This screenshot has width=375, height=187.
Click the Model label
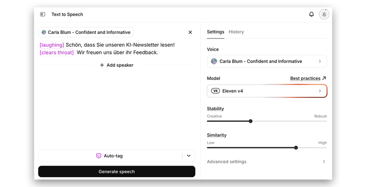point(213,78)
